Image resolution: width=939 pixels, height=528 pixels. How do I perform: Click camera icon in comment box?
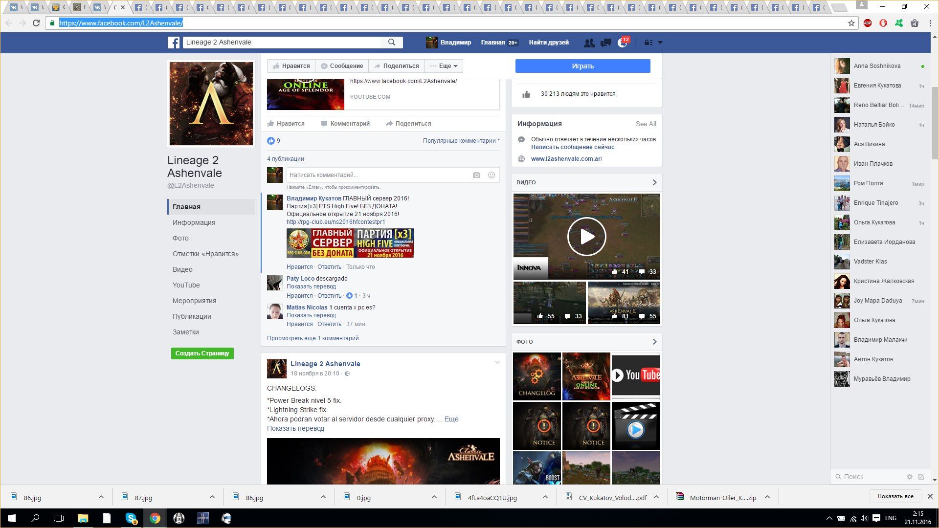(476, 175)
